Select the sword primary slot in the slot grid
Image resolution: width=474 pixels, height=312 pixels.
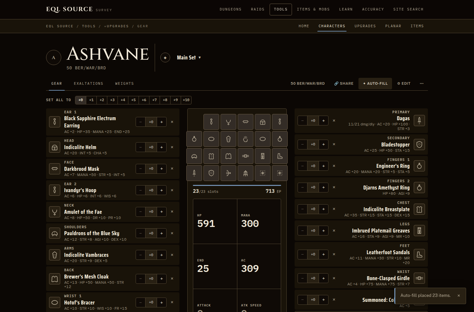[194, 173]
